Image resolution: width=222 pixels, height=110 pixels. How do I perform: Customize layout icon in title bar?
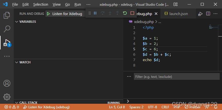click(175, 4)
